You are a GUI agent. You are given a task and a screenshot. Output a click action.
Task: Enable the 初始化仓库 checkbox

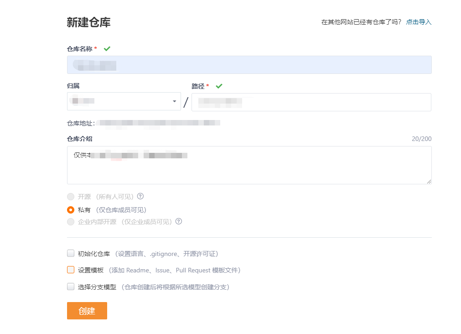coord(71,253)
